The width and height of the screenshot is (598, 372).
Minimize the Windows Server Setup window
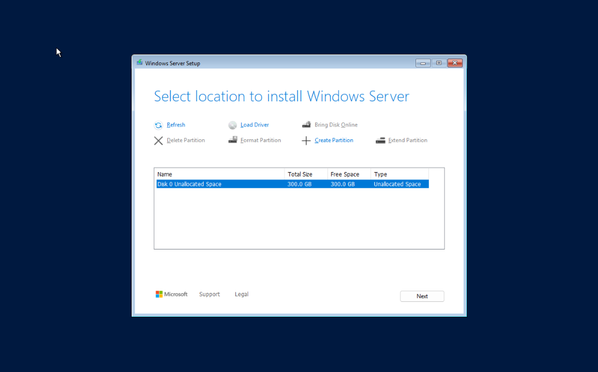click(x=423, y=63)
